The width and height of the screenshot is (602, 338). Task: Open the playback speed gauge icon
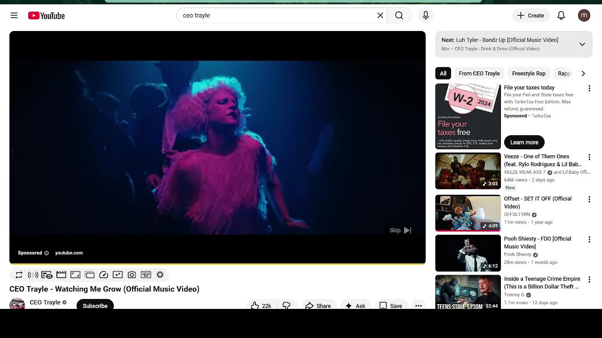[103, 275]
